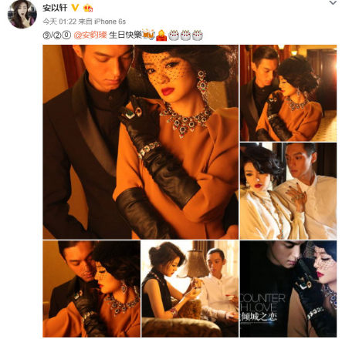342x339 pixels.
Task: Open the @安鈞璨 mention link
Action: 90,35
